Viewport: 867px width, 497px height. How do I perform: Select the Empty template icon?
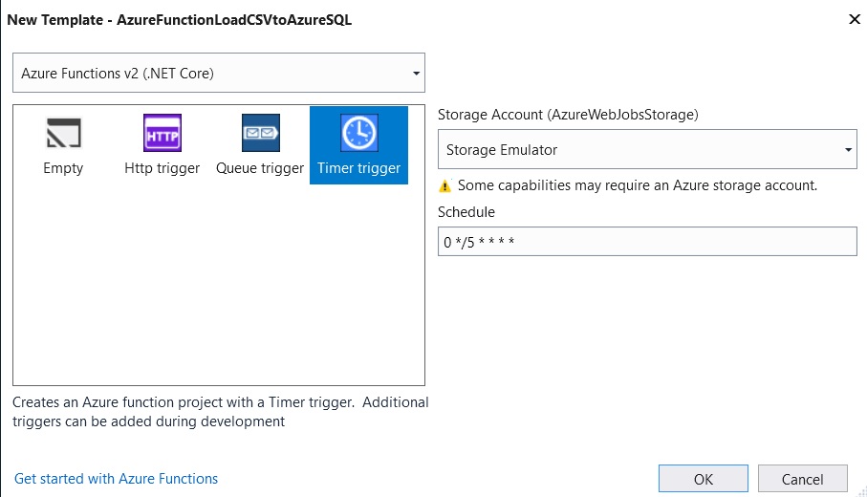(x=64, y=133)
